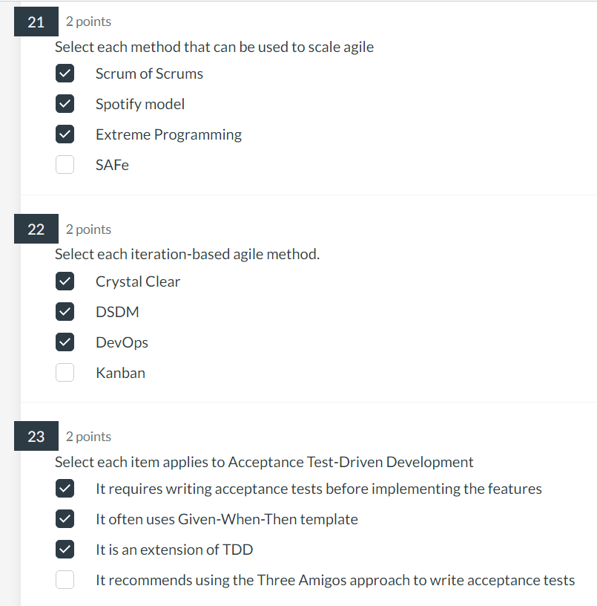Check the Three Amigos approach option
This screenshot has height=606, width=597.
[x=65, y=579]
